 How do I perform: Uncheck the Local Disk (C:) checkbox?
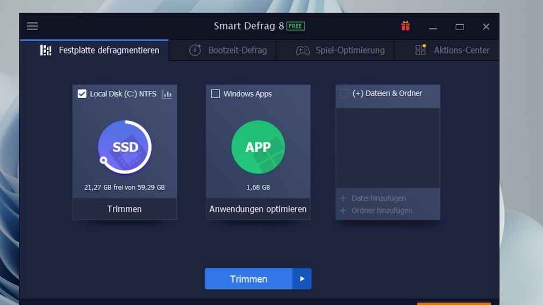82,94
